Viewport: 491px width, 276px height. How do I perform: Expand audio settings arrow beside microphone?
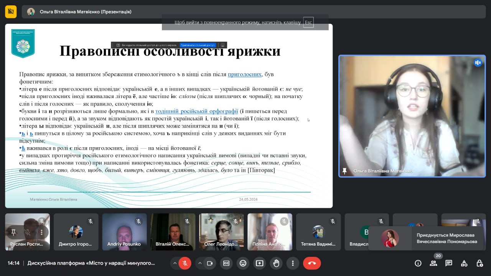click(x=175, y=263)
